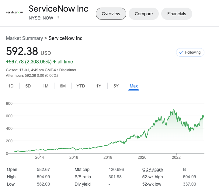Screen dimensions: 219x192
Task: Show the 1M chart range
Action: point(46,86)
